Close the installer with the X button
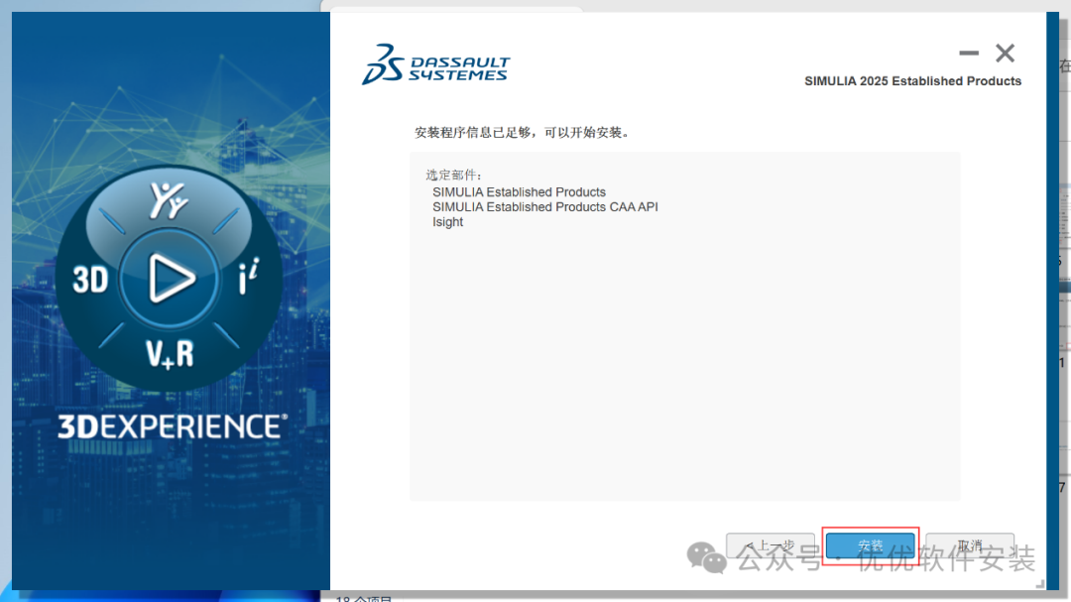1071x602 pixels. [1005, 54]
